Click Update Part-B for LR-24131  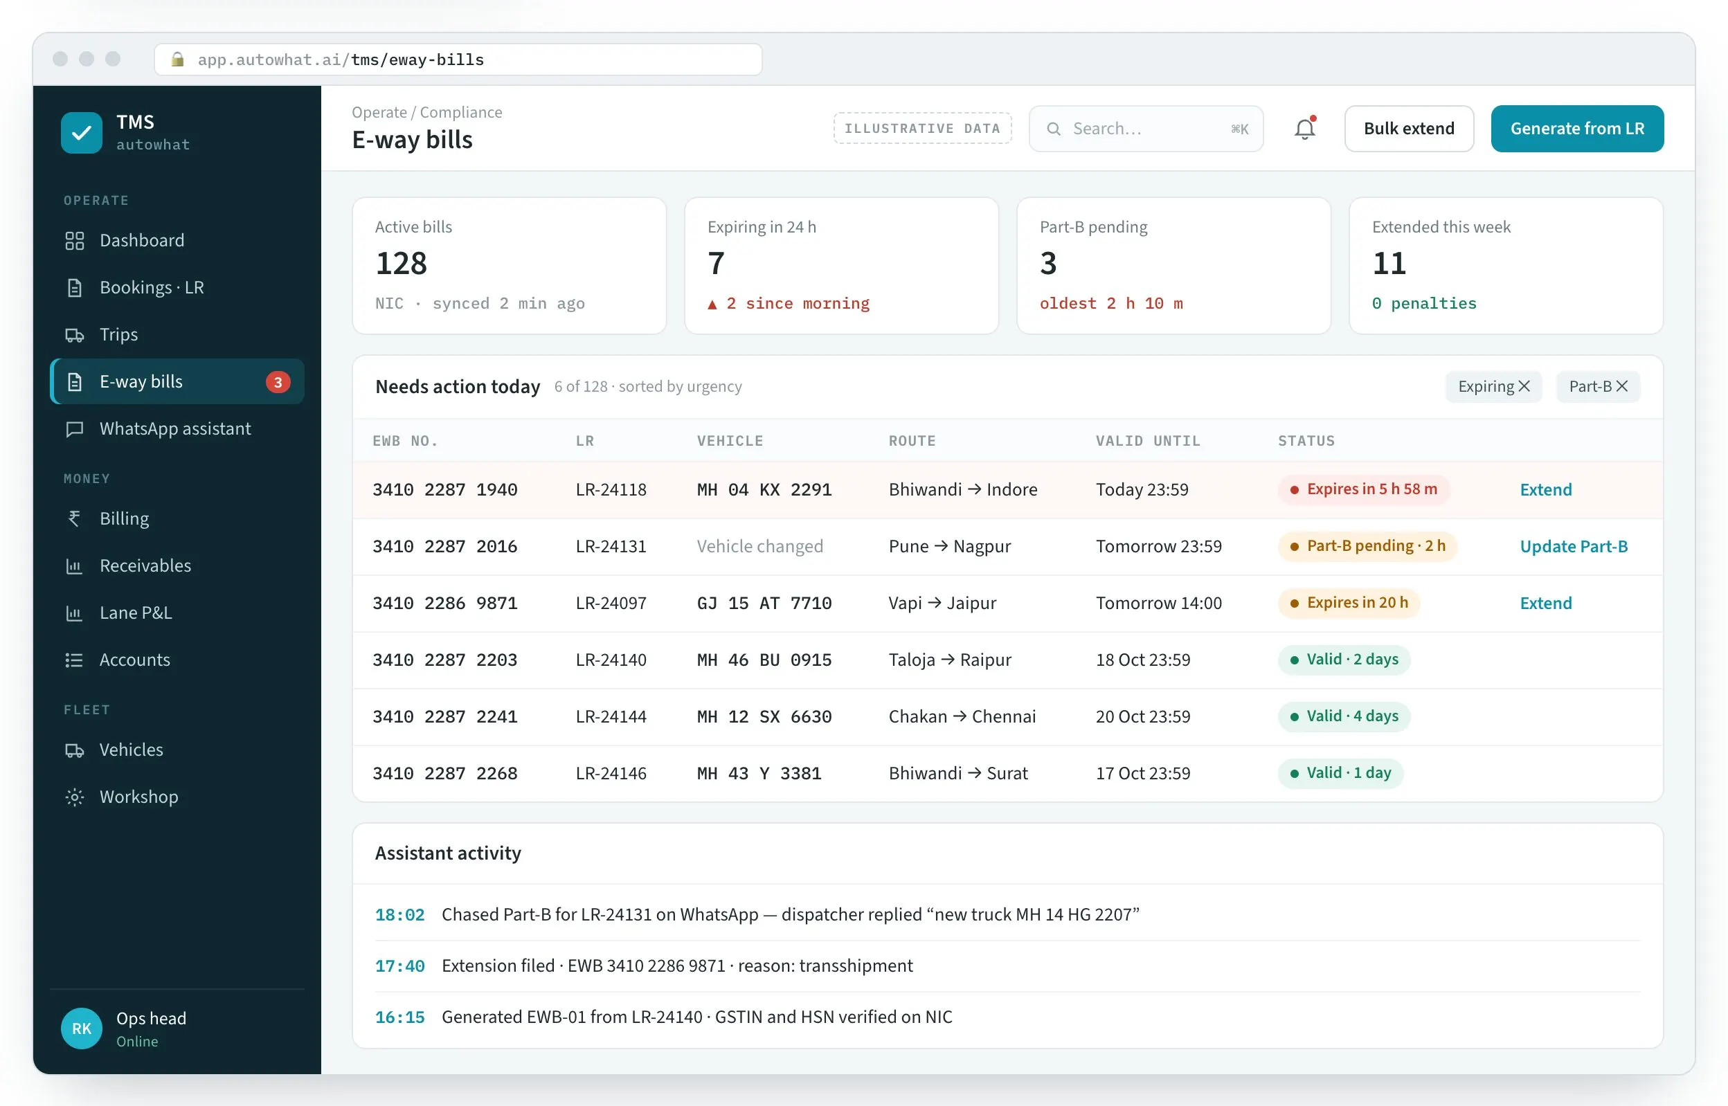pyautogui.click(x=1574, y=547)
